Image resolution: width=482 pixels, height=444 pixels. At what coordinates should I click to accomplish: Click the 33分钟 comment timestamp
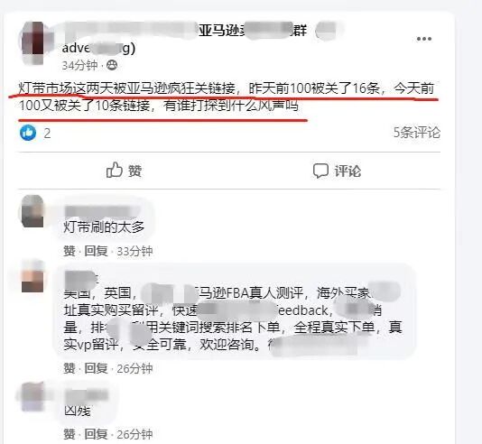(134, 252)
